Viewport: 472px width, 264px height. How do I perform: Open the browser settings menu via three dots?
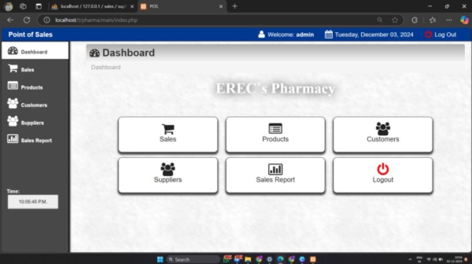(x=449, y=20)
